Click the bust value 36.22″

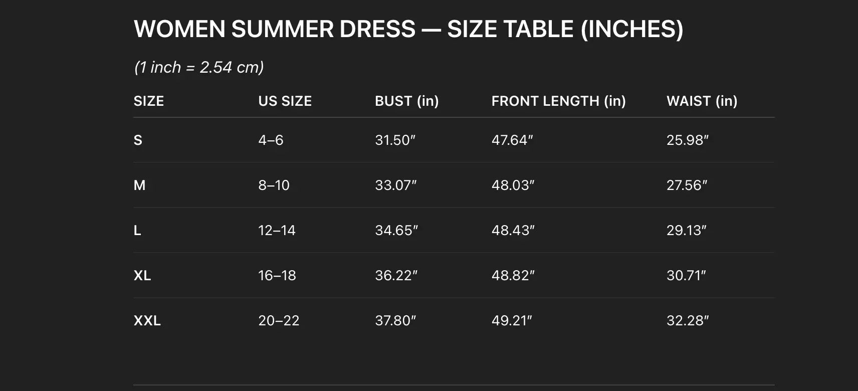tap(396, 276)
